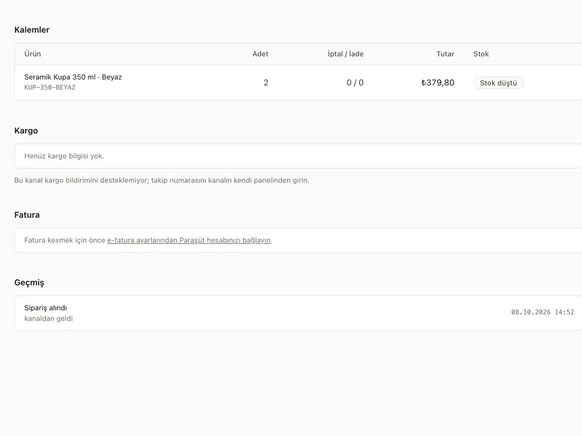Click the Fatura section heading
Image resolution: width=582 pixels, height=436 pixels.
(x=27, y=215)
